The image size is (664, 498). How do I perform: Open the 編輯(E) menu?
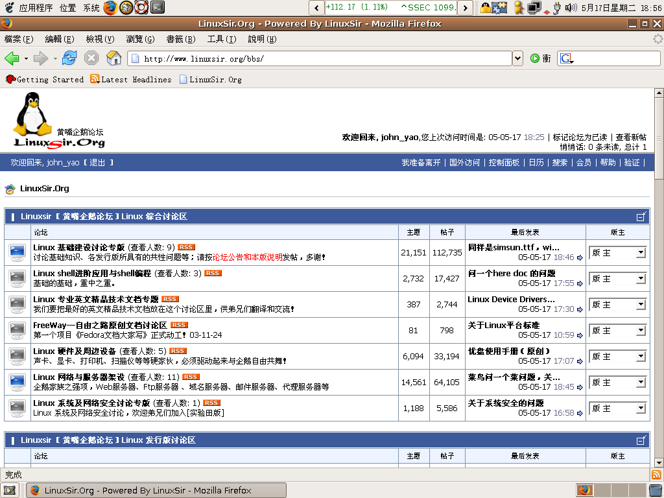pos(59,39)
